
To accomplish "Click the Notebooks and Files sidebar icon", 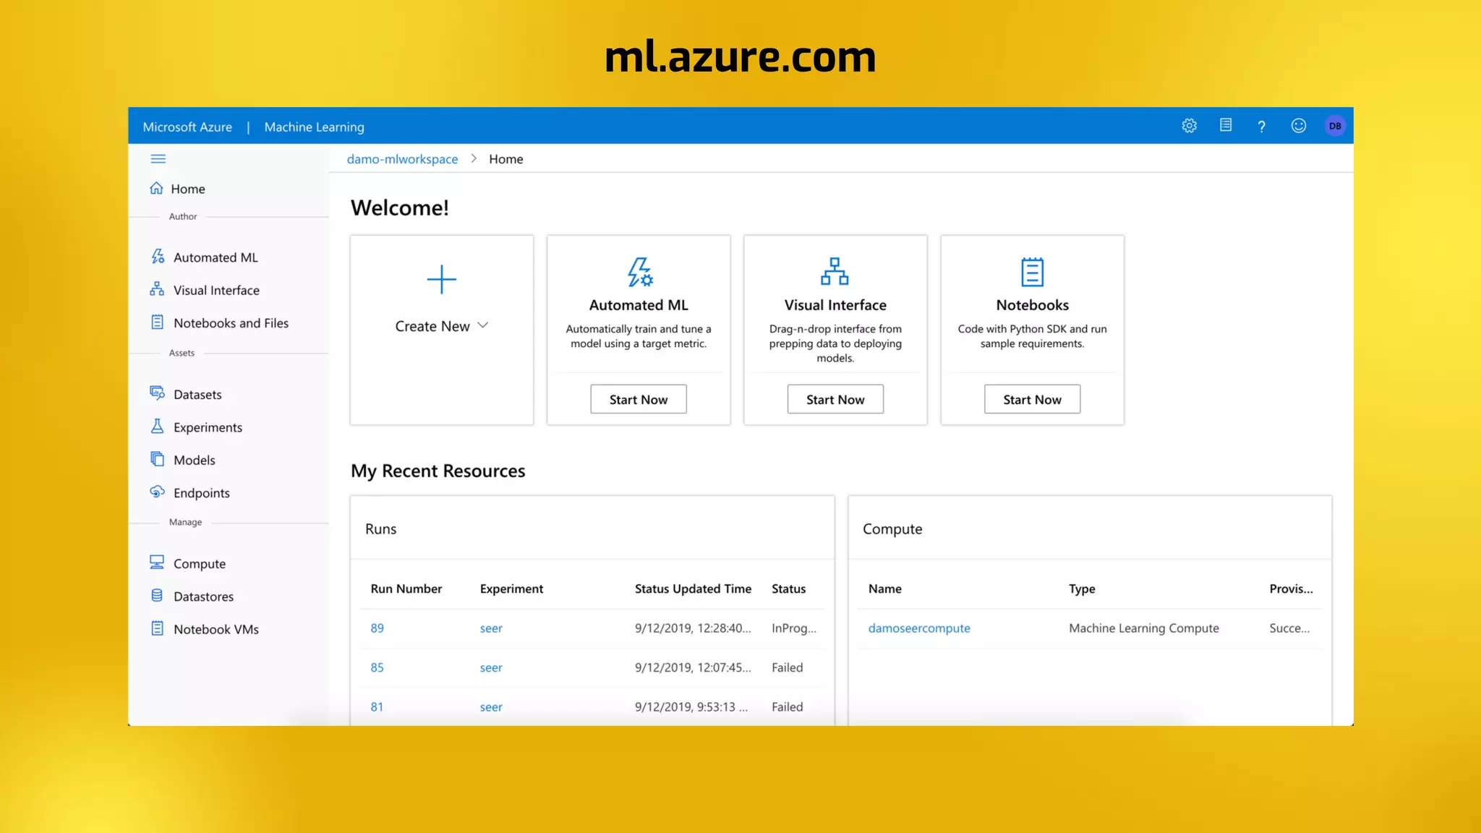I will (x=157, y=322).
